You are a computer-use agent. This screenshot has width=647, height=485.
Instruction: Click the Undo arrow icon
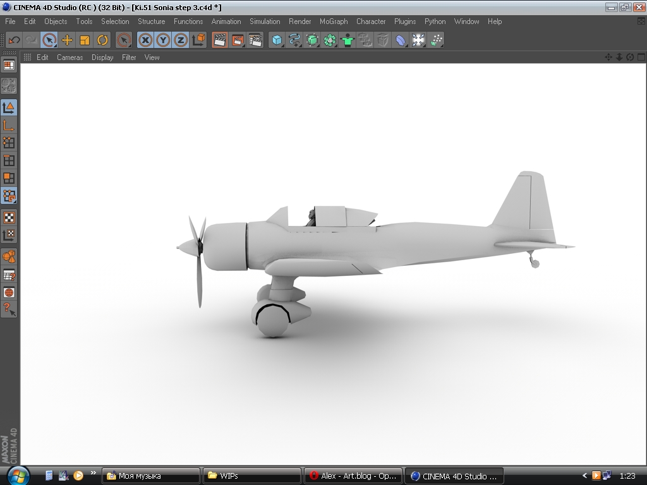pyautogui.click(x=14, y=40)
